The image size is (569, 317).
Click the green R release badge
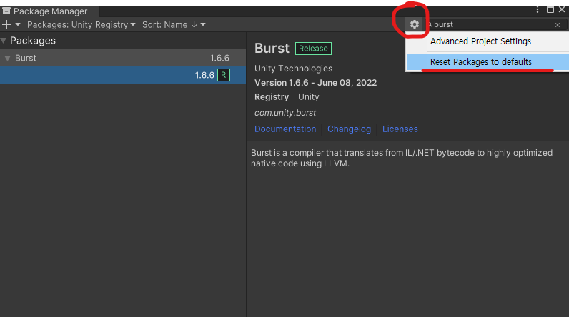223,75
